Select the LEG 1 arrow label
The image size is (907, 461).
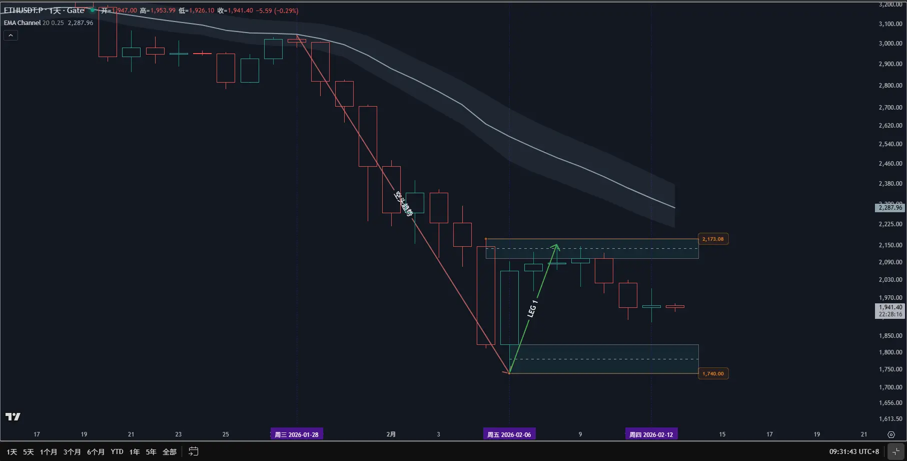532,308
